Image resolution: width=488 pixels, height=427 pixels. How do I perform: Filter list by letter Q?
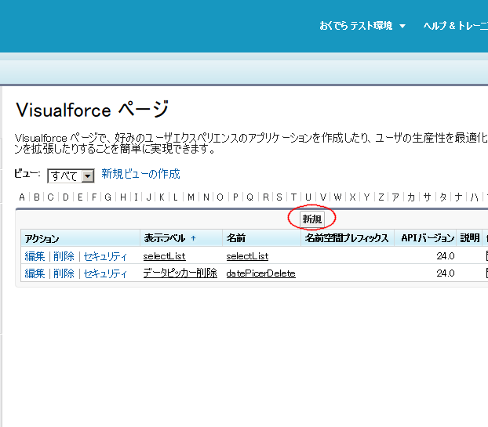coord(250,197)
